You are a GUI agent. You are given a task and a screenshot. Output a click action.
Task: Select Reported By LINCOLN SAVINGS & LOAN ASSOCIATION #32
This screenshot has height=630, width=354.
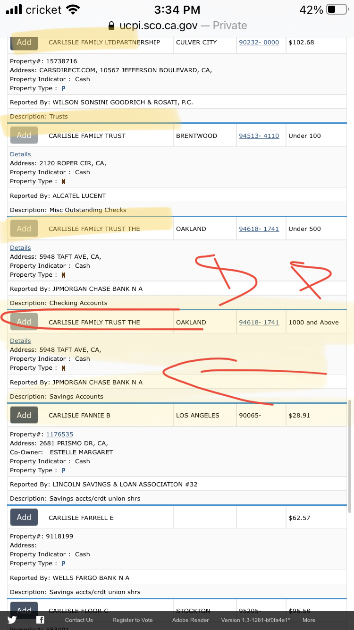pos(104,484)
